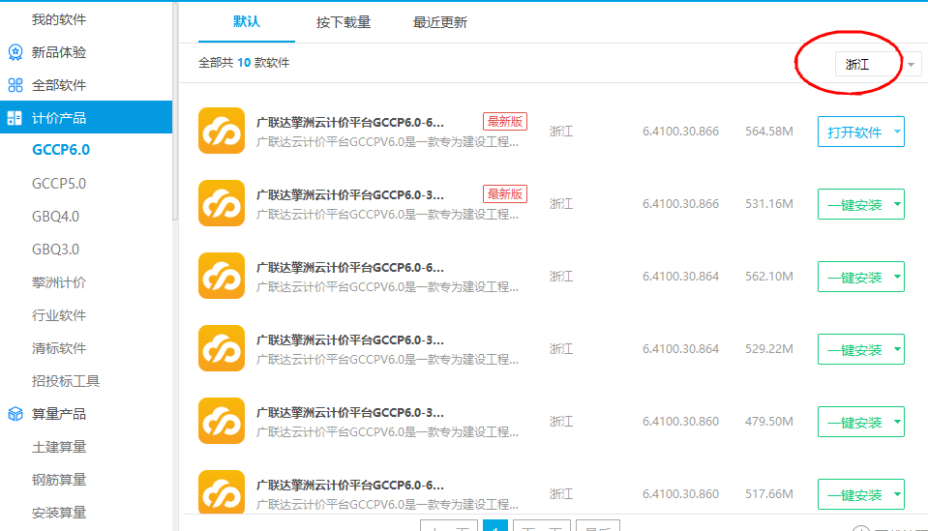Click the 全部共 10 款软件 count text
Screen dimensions: 928x531
pos(244,63)
